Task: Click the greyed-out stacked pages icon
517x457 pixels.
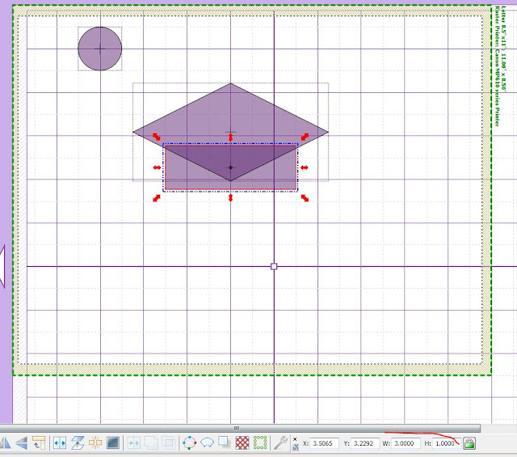Action: tap(151, 442)
